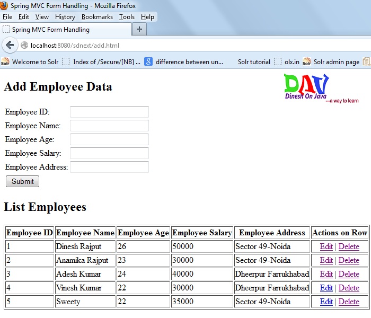The height and width of the screenshot is (318, 371).
Task: Click age value 24
Action: click(x=122, y=274)
